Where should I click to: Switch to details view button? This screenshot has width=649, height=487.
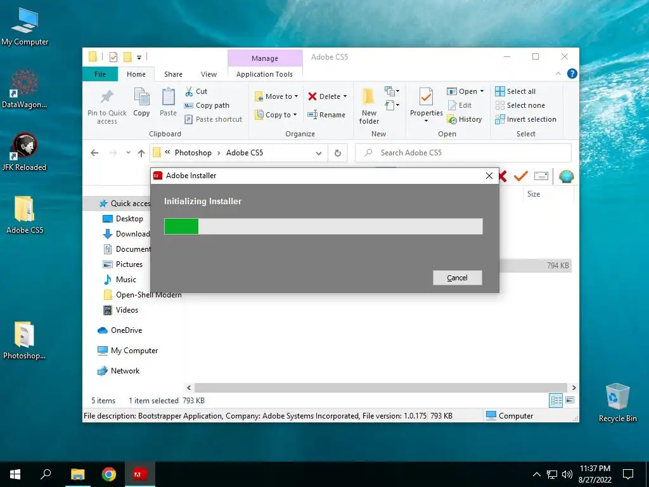tap(556, 400)
